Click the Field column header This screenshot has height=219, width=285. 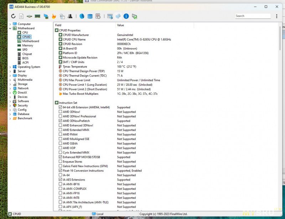coord(84,25)
